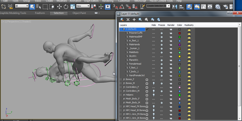Screen dimensions: 242x121
Task: Activate the Select Object tool
Action: click(x=32, y=7)
